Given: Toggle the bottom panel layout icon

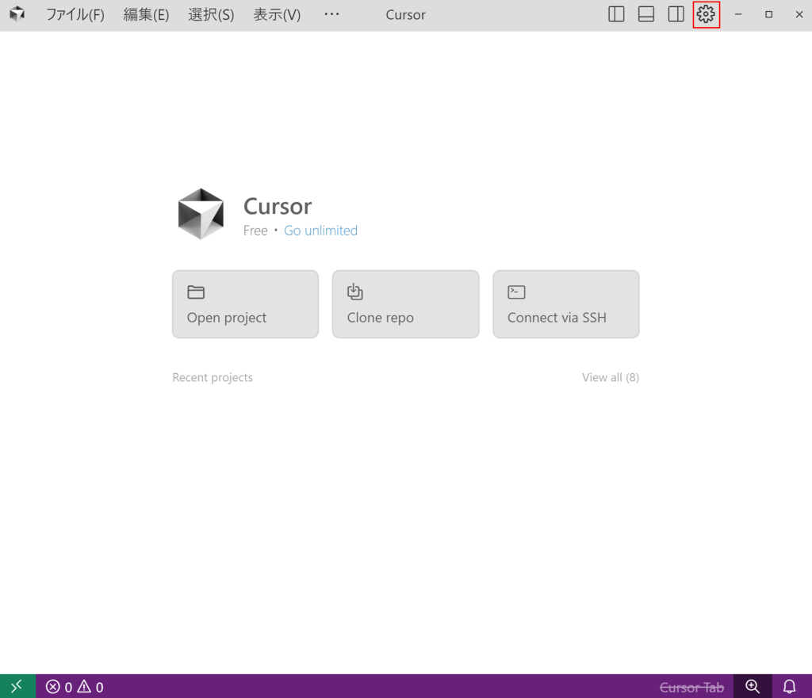Looking at the screenshot, I should pyautogui.click(x=646, y=14).
